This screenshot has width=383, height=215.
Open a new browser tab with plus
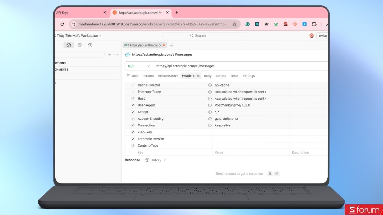(177, 13)
